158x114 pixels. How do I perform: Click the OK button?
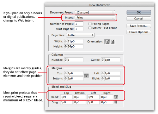(x=139, y=12)
